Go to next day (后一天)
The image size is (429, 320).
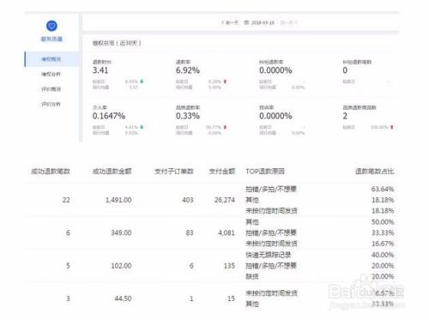click(289, 22)
